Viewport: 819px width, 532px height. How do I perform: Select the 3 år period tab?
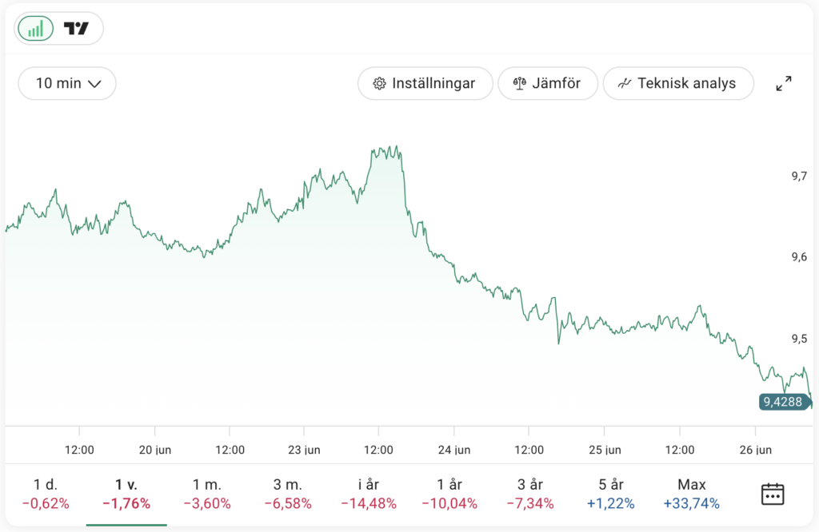[x=530, y=494]
